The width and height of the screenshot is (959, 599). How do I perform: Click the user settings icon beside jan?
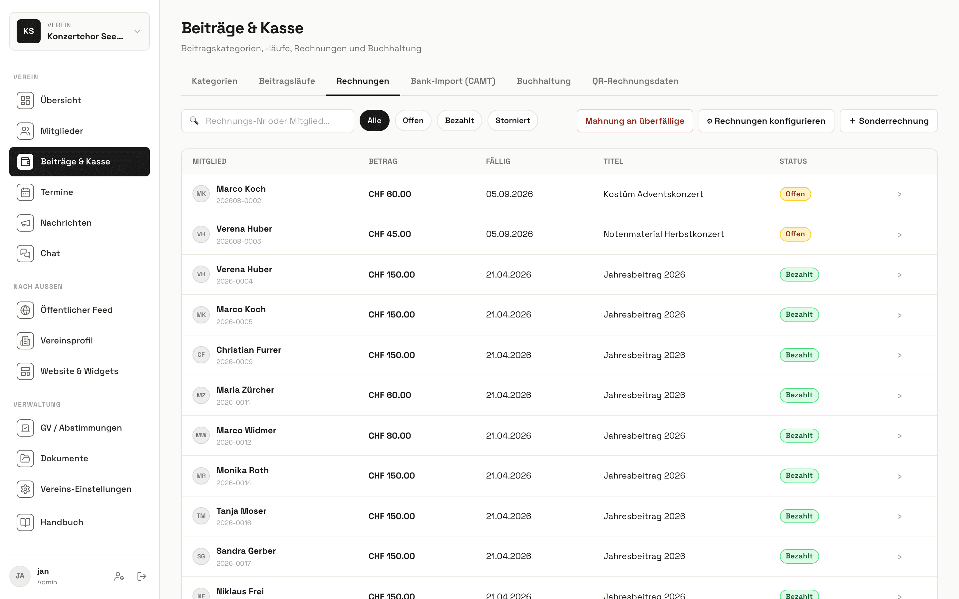pyautogui.click(x=119, y=576)
